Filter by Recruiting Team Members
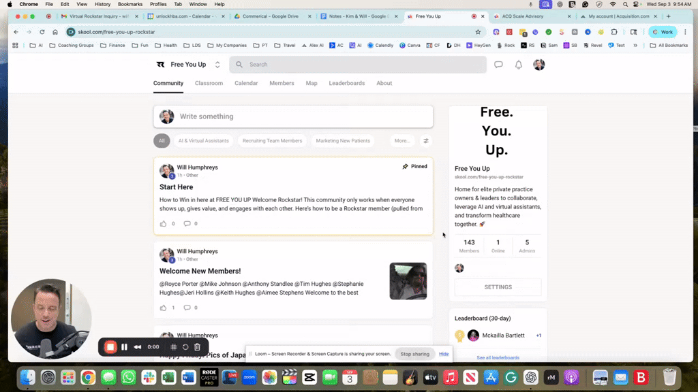698x392 pixels. coord(272,141)
